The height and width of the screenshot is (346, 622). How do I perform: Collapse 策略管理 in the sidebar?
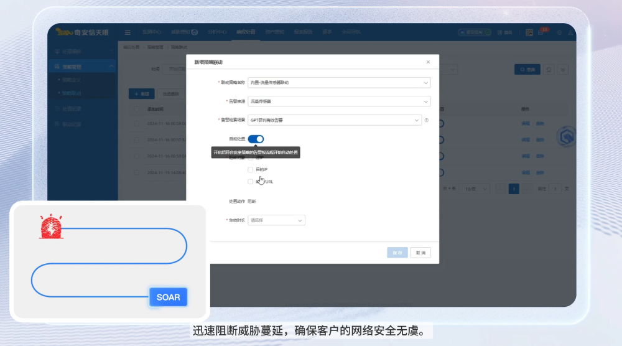pos(83,66)
